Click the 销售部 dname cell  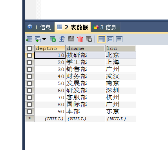coord(85,70)
